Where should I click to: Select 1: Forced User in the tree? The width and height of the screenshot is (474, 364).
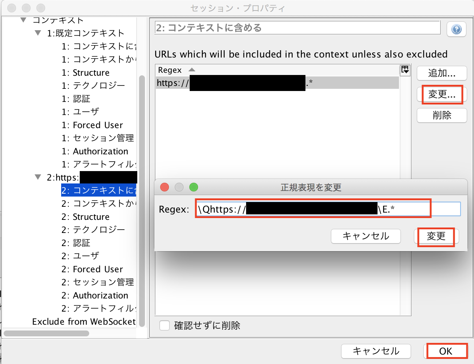pyautogui.click(x=92, y=125)
